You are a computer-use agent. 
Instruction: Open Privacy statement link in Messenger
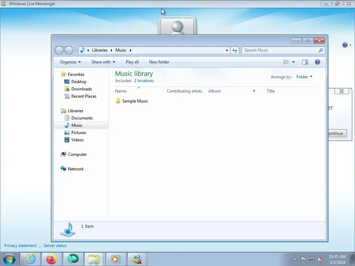point(20,246)
